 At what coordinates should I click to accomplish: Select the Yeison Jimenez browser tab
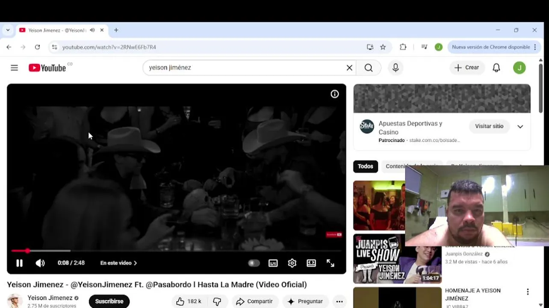click(57, 30)
